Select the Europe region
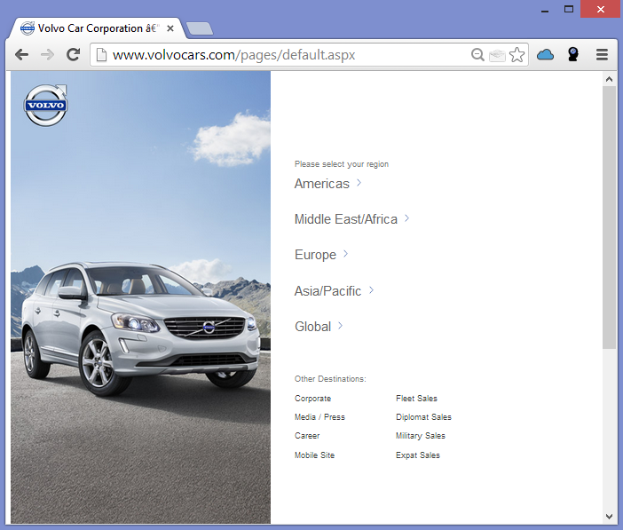This screenshot has width=623, height=530. point(315,255)
